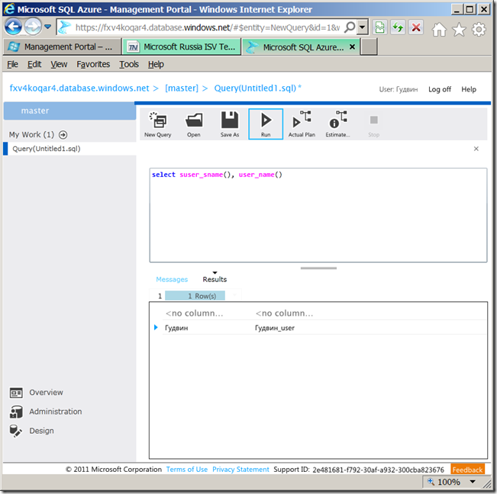The image size is (497, 494).
Task: Stop page loading with red X
Action: coord(416,27)
